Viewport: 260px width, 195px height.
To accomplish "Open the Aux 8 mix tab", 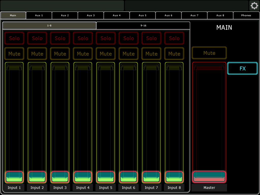I will [220, 15].
